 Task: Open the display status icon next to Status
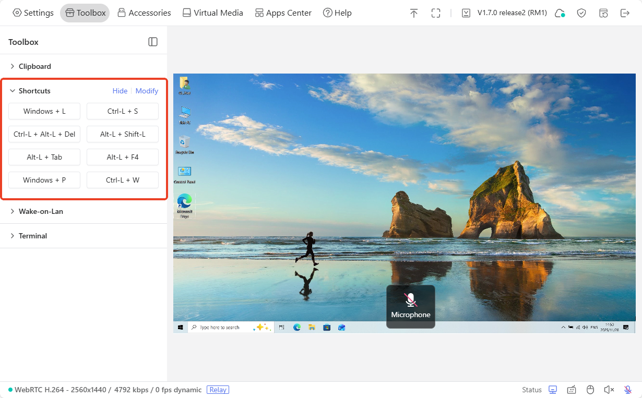point(553,390)
